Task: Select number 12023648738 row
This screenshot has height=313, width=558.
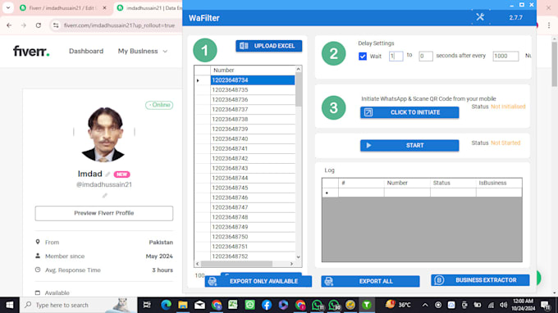Action: [x=252, y=120]
